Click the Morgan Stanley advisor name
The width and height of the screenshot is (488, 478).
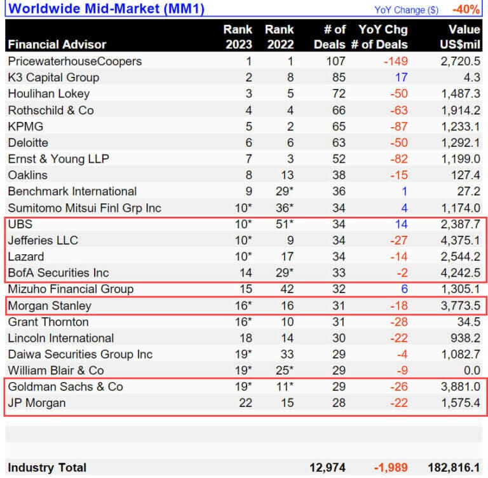pos(50,306)
